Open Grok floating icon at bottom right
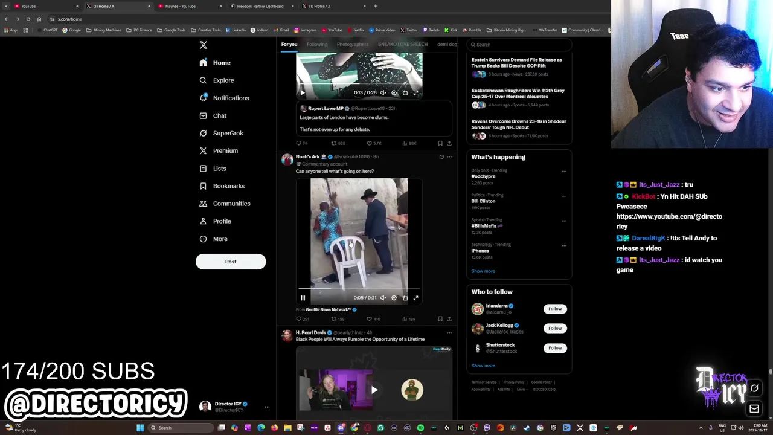Viewport: 773px width, 435px height. point(754,388)
